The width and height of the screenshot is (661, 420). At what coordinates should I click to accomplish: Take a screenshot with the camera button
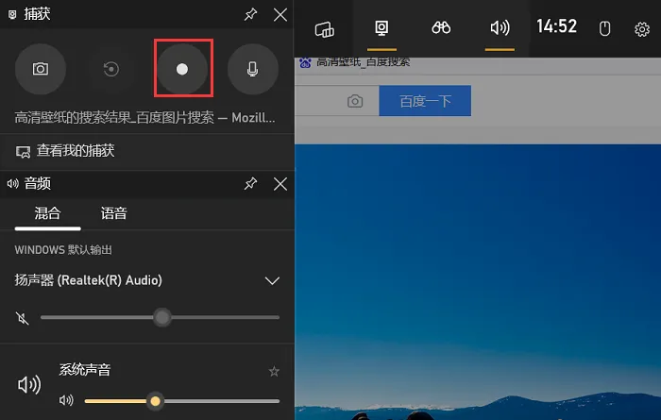pos(41,69)
